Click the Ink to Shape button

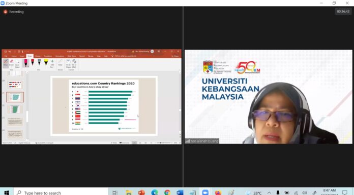coord(68,64)
